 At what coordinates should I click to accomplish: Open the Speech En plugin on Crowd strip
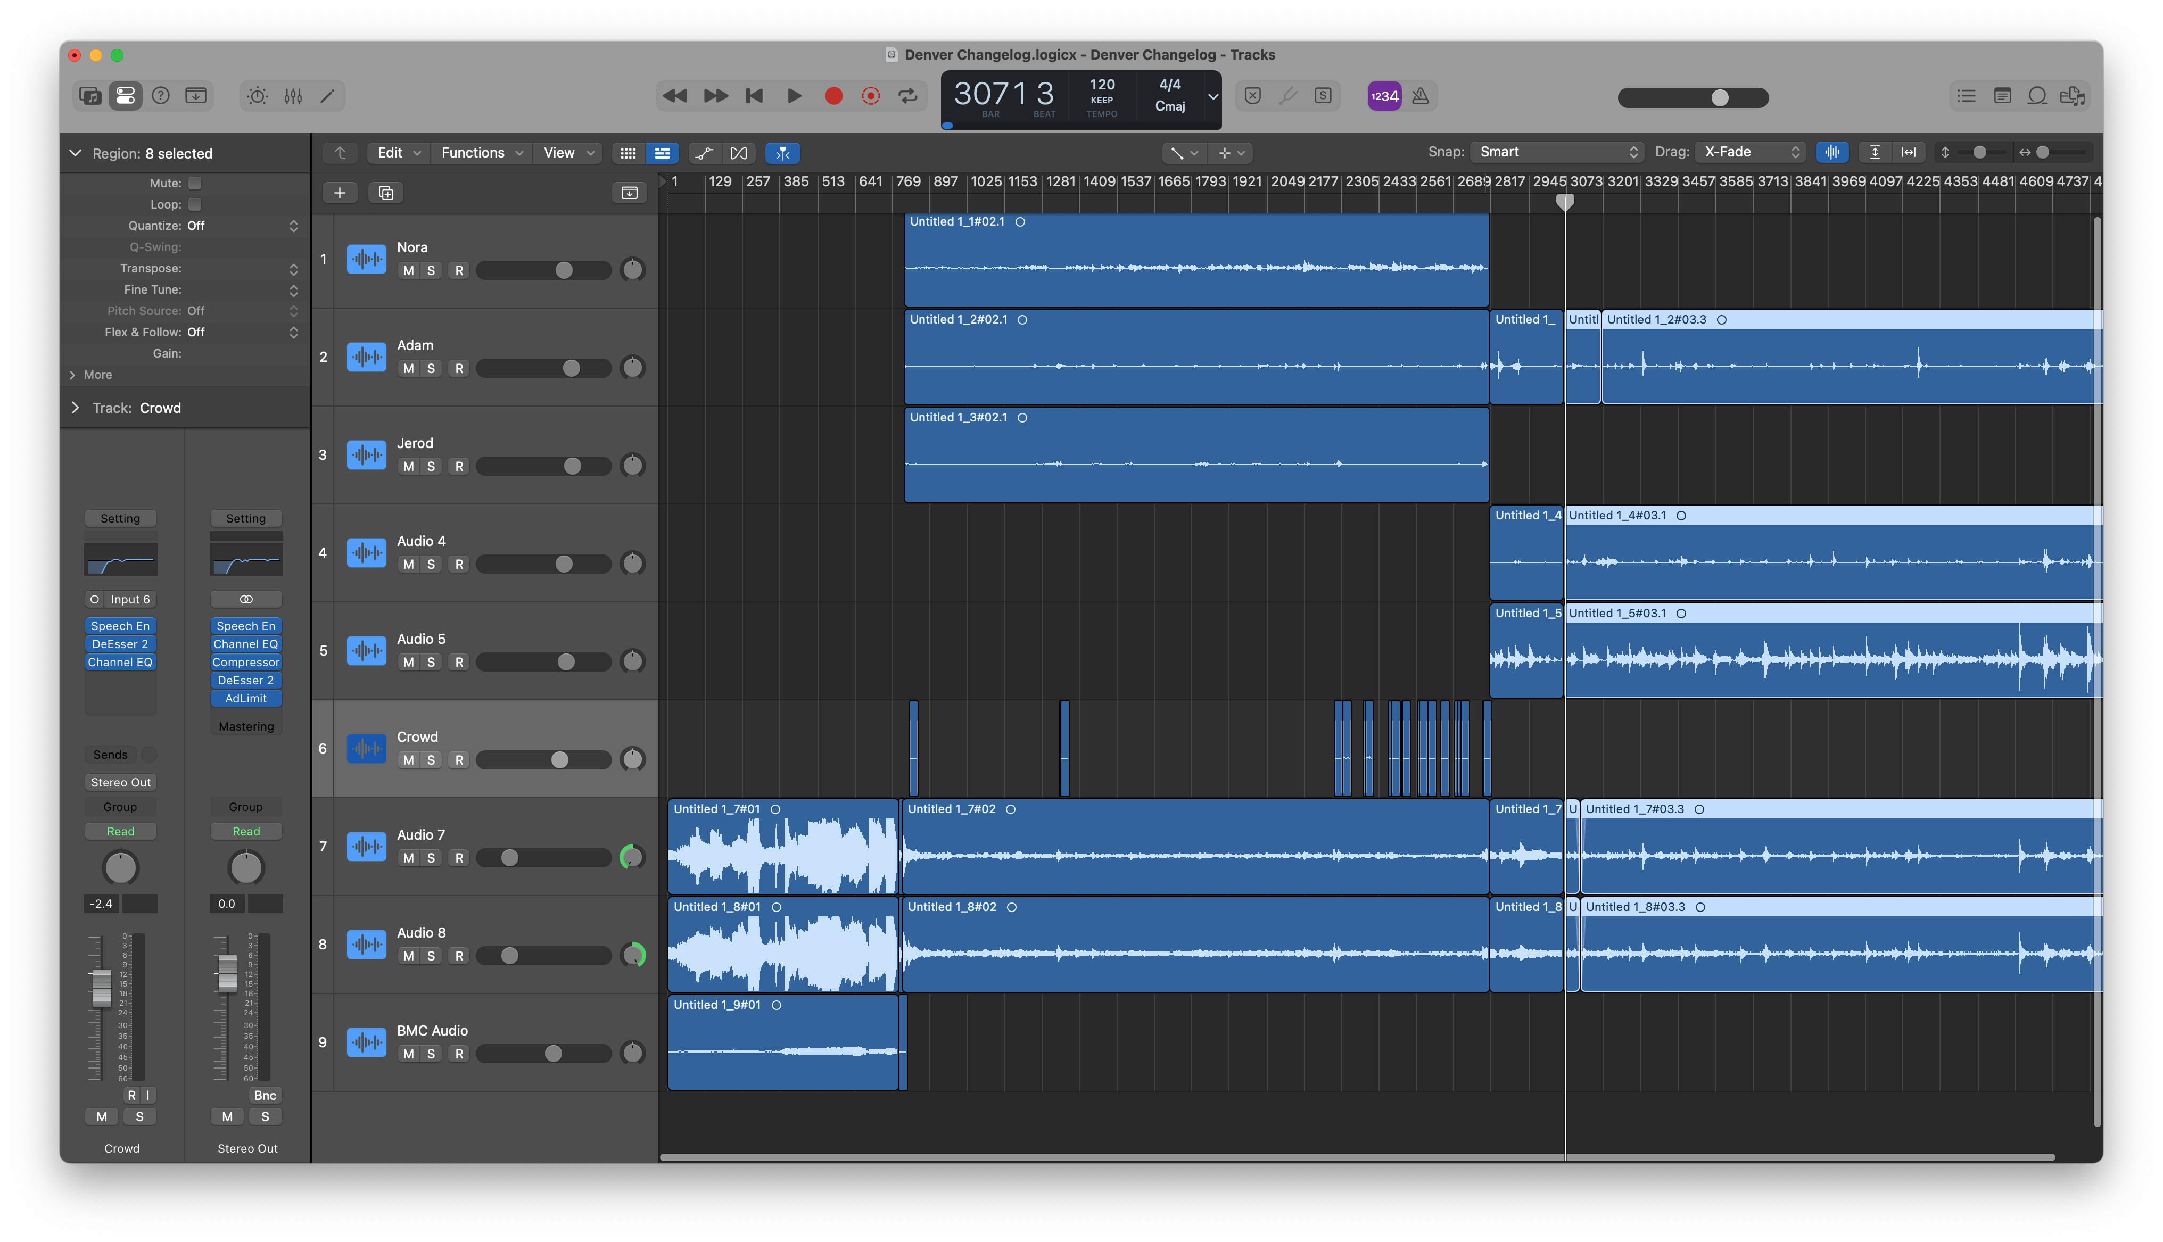[120, 626]
